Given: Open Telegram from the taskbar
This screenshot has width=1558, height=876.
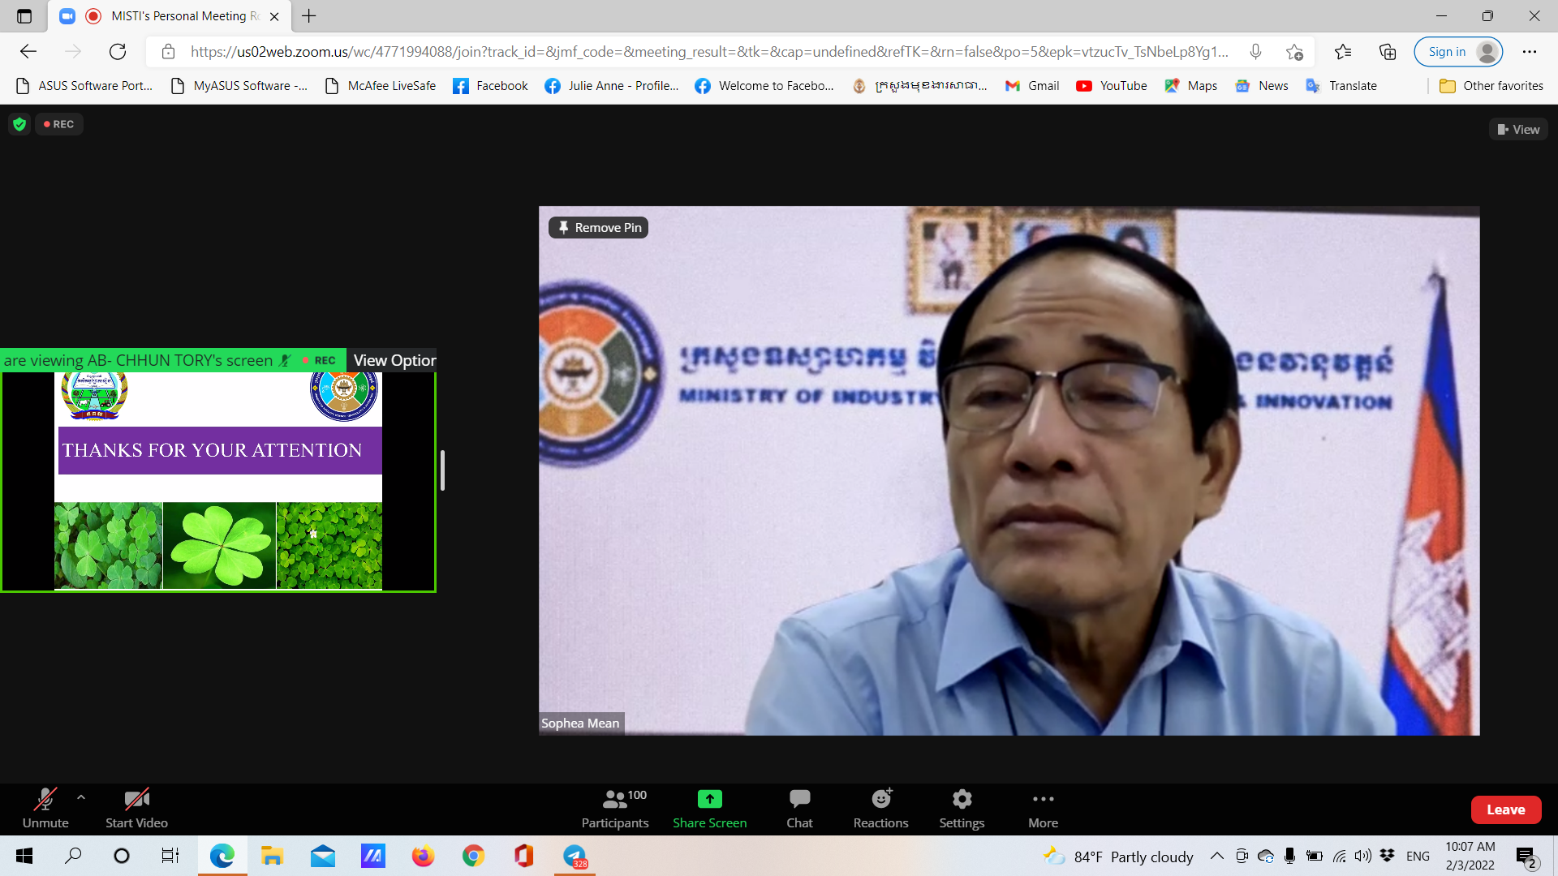Looking at the screenshot, I should tap(575, 856).
